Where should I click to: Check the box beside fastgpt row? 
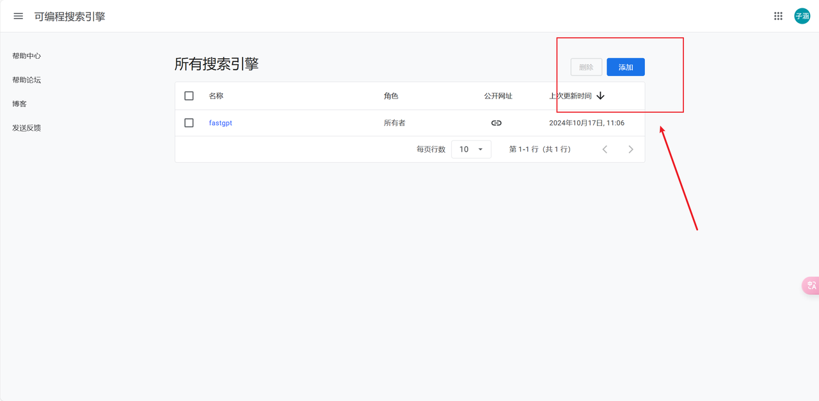click(189, 123)
